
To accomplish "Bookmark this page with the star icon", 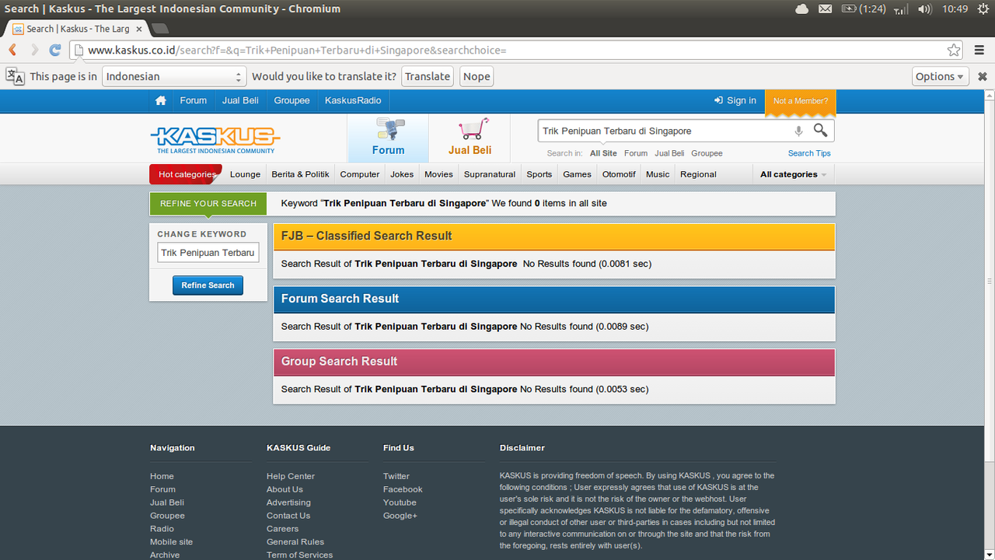I will (x=954, y=50).
